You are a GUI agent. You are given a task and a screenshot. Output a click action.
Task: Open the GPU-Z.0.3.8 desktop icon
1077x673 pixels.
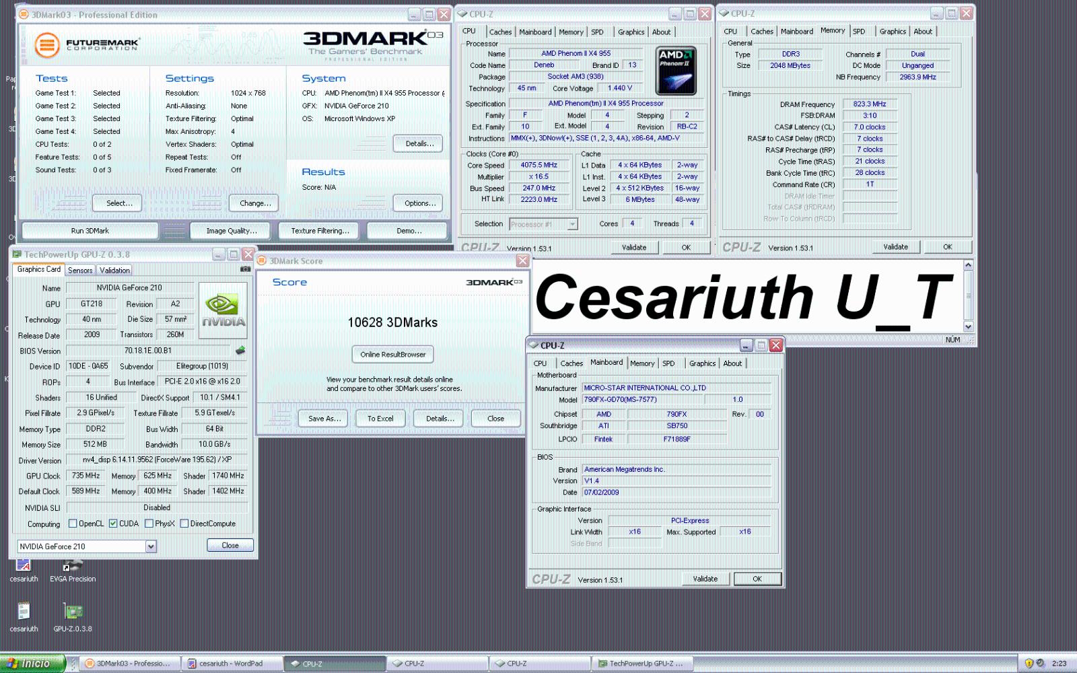point(73,616)
